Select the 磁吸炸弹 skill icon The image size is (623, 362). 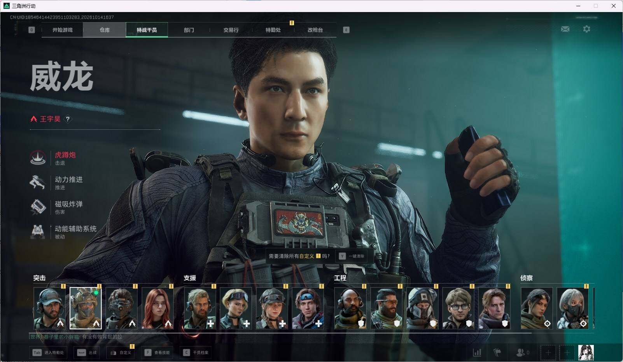pyautogui.click(x=38, y=207)
